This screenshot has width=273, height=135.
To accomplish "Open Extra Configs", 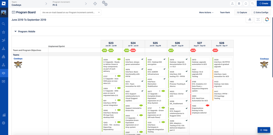I will [x=261, y=13].
